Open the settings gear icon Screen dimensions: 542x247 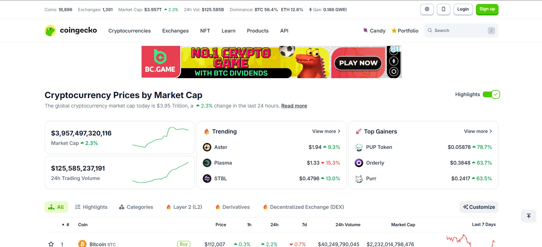[x=427, y=9]
